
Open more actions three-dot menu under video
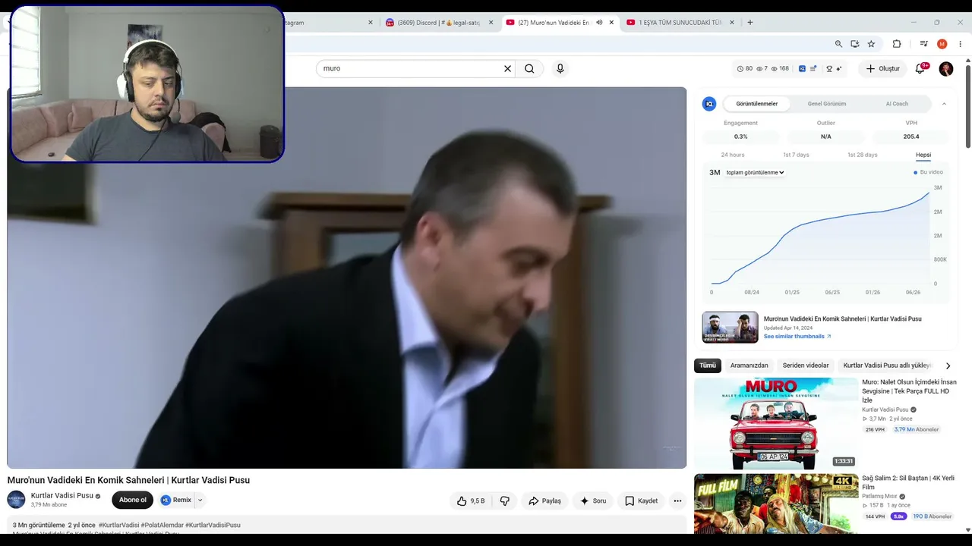pyautogui.click(x=677, y=500)
